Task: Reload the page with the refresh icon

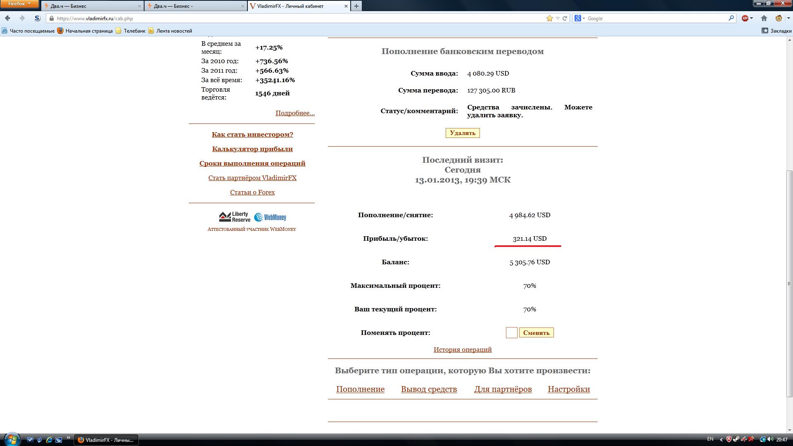Action: pyautogui.click(x=565, y=18)
